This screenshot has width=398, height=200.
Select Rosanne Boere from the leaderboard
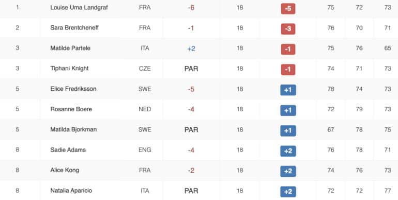71,109
